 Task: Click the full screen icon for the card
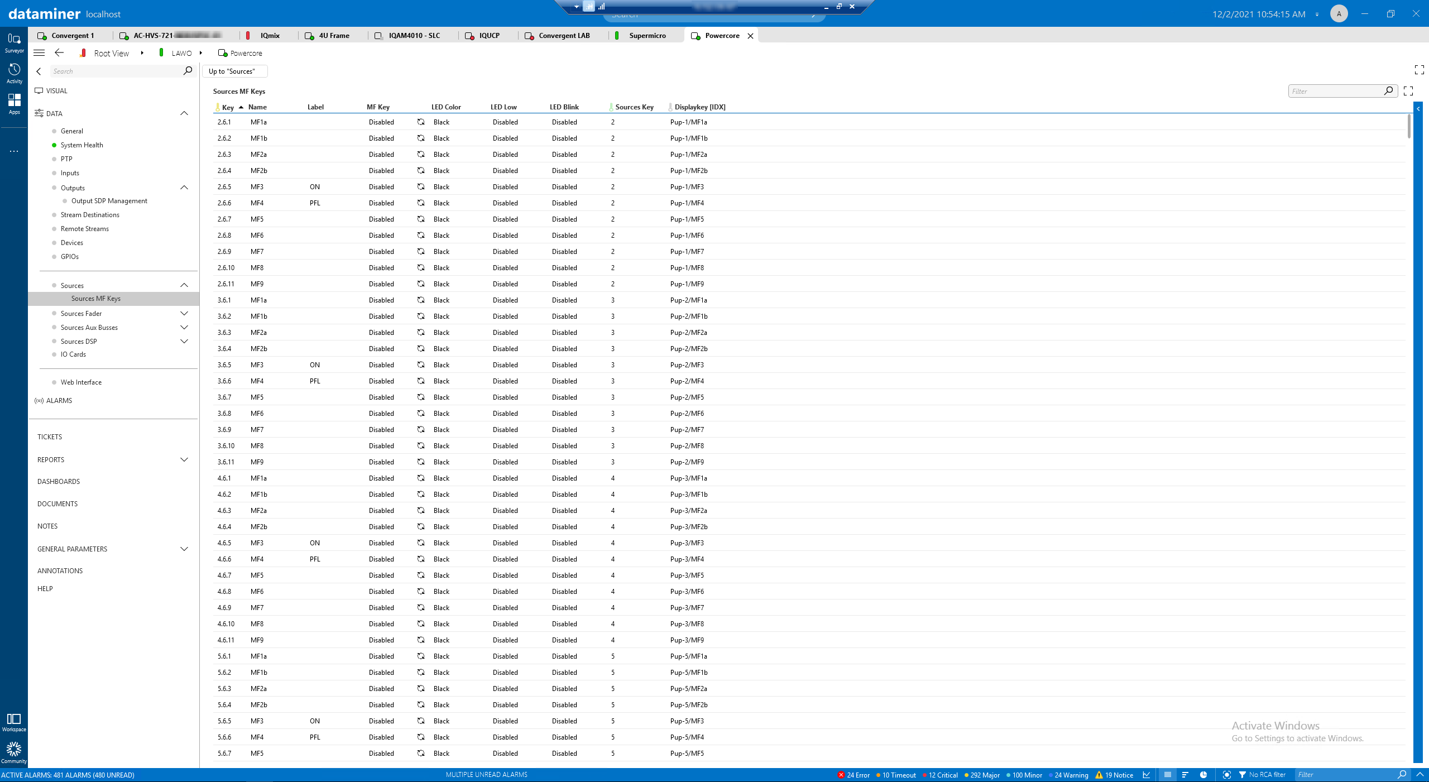click(1419, 70)
